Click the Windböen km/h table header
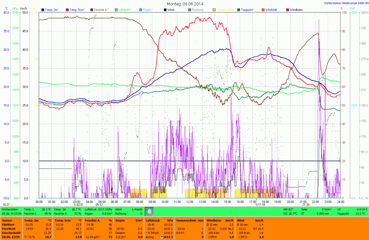This screenshot has width=369, height=240. tap(220, 220)
